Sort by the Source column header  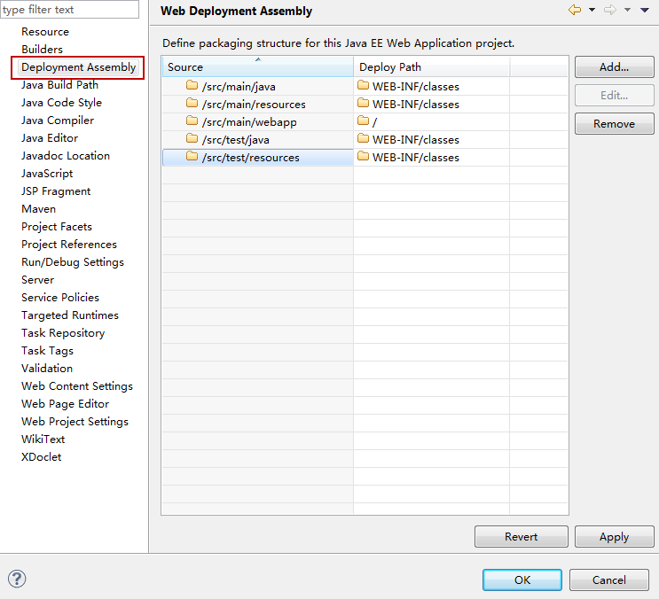tap(257, 67)
